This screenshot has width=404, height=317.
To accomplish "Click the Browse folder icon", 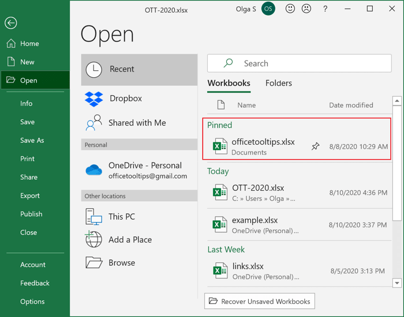I will pyautogui.click(x=93, y=263).
